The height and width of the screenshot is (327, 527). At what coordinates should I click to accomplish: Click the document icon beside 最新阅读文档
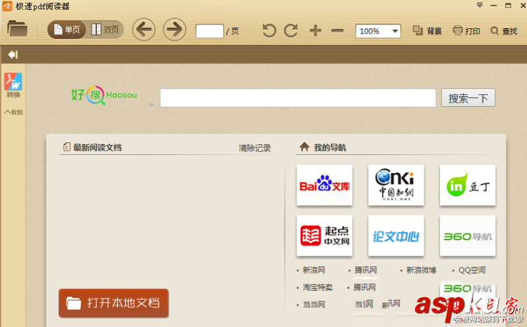(x=67, y=146)
